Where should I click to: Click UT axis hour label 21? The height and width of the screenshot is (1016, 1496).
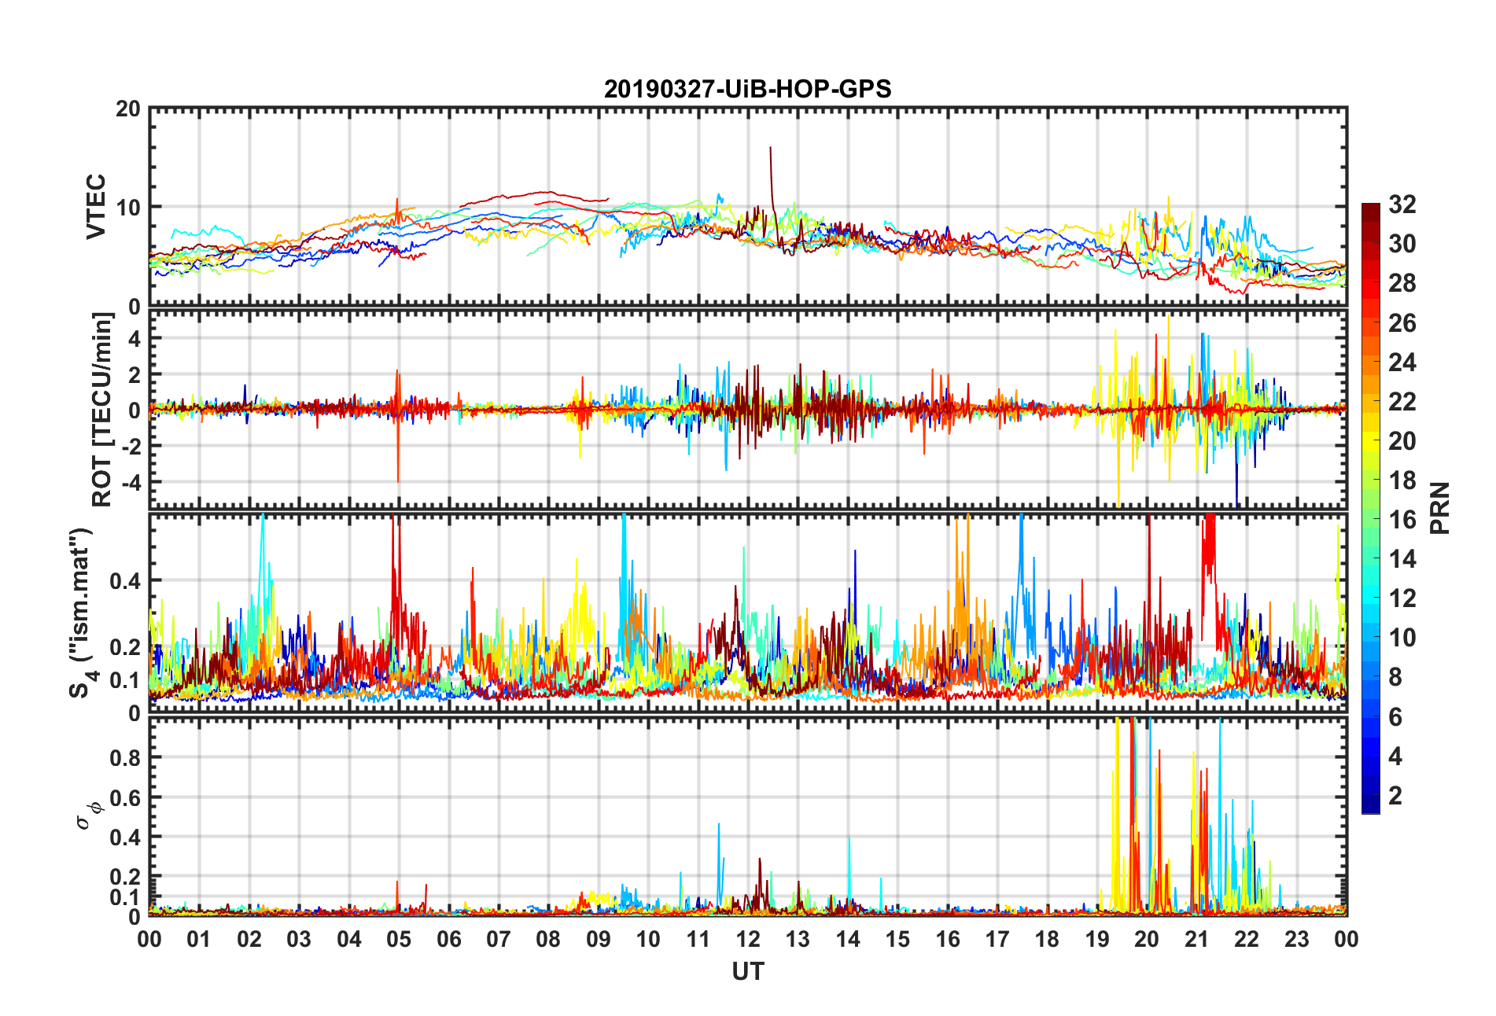[1197, 939]
